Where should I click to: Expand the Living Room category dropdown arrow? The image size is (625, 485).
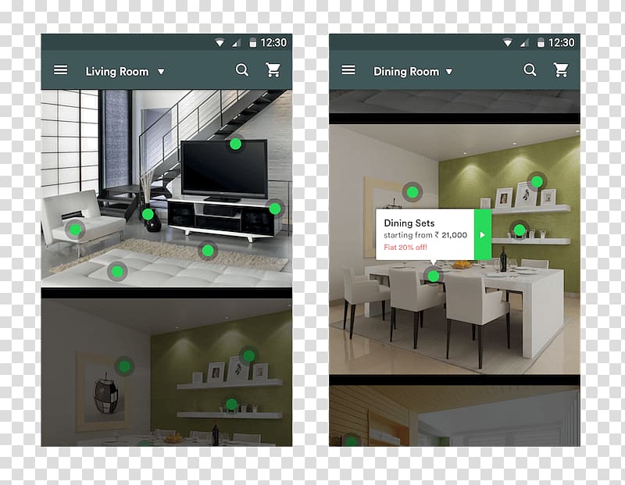161,72
